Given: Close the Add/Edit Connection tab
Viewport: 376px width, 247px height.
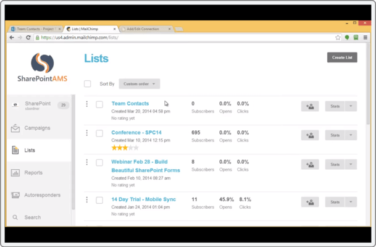Looking at the screenshot, I should coord(170,29).
